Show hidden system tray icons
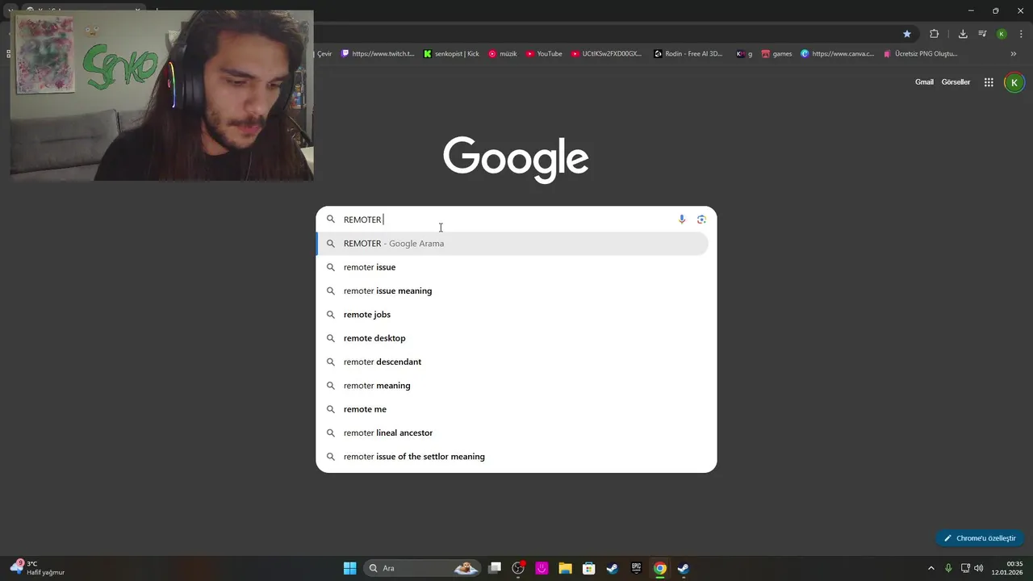The width and height of the screenshot is (1033, 581). pos(931,568)
